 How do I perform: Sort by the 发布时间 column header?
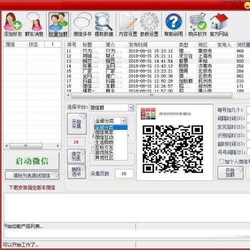(151, 44)
